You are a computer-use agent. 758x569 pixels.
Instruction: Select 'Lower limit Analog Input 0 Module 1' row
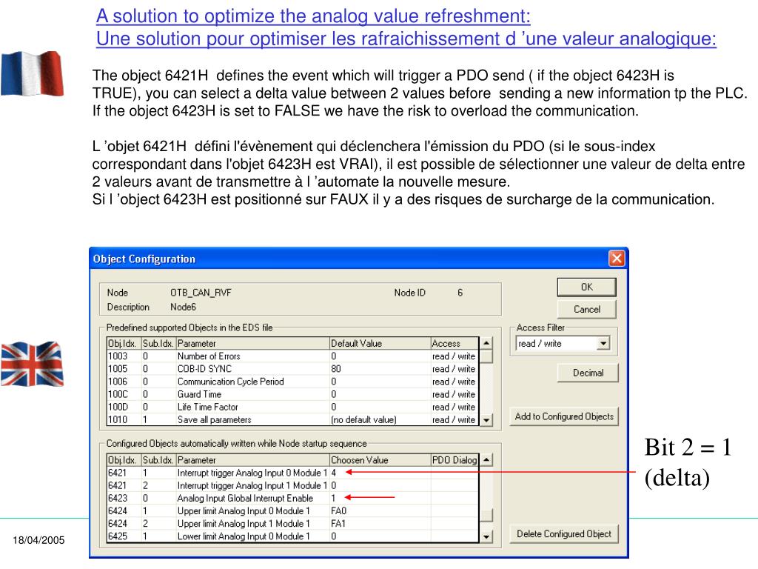[x=292, y=536]
